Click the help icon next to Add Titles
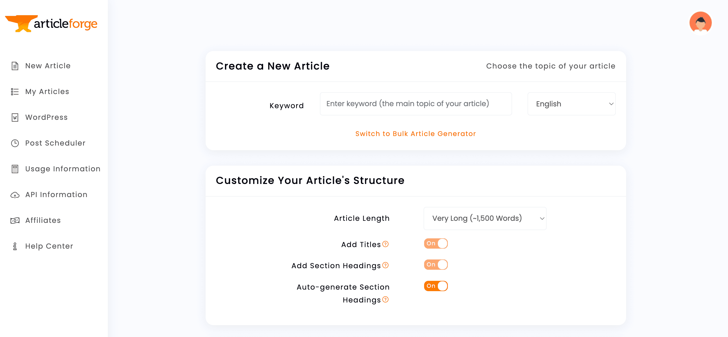728x337 pixels. (385, 244)
